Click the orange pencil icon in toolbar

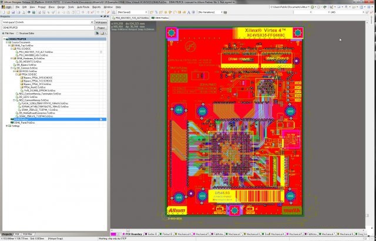[108, 12]
